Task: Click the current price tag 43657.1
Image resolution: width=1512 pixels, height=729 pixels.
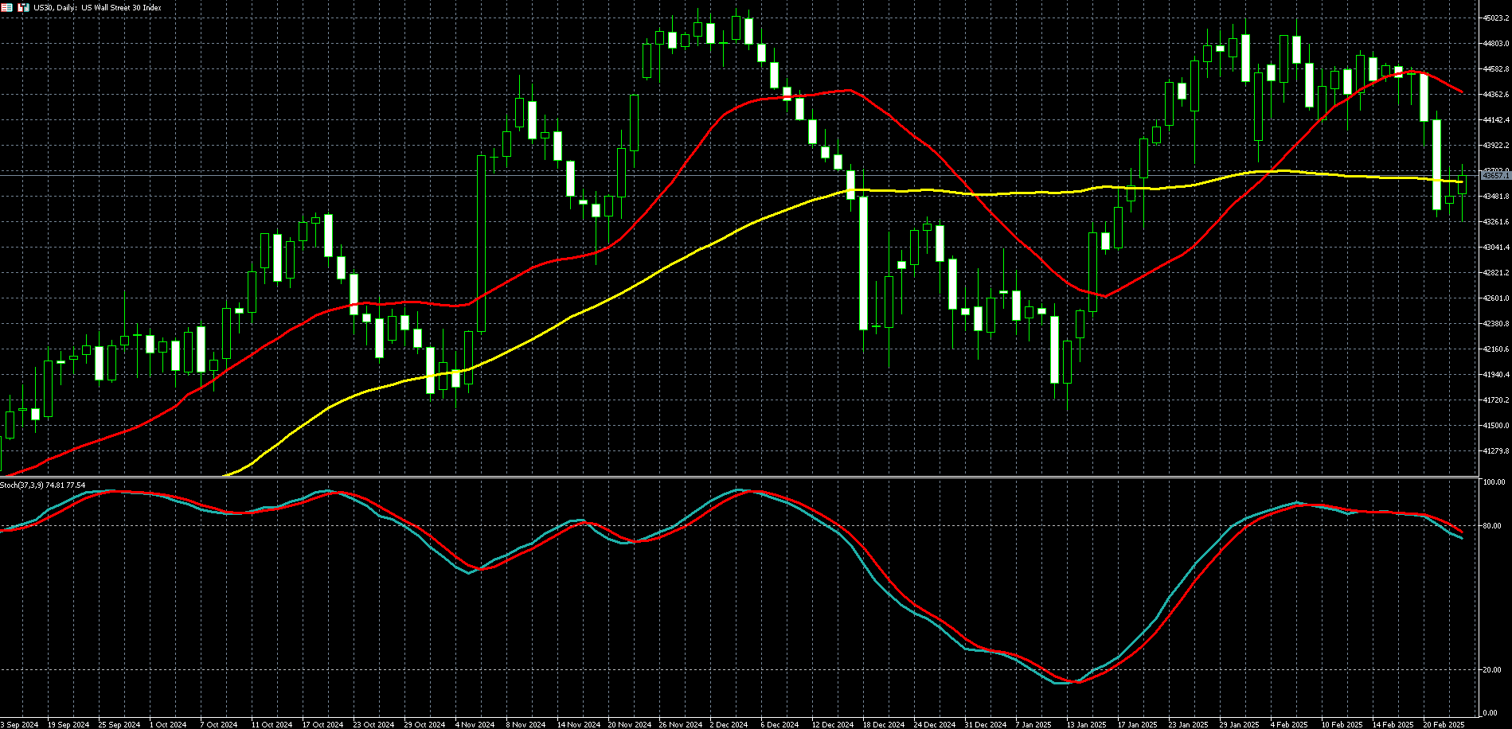Action: pyautogui.click(x=1494, y=176)
